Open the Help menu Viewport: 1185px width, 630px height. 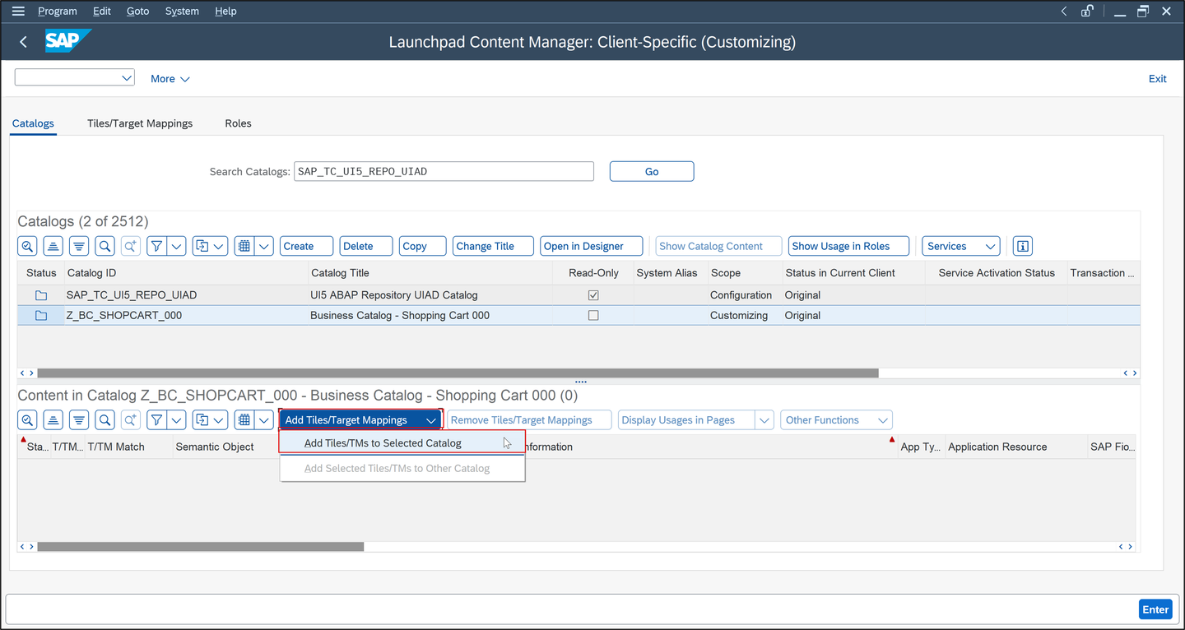tap(225, 12)
